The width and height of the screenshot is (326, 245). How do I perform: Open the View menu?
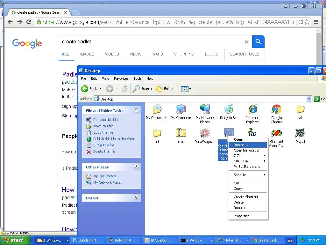(105, 78)
